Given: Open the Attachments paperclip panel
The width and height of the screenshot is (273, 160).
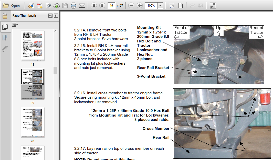Looking at the screenshot, I should click(x=5, y=49).
